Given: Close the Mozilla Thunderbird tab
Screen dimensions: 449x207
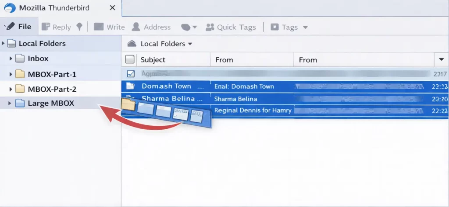Looking at the screenshot, I should 113,8.
